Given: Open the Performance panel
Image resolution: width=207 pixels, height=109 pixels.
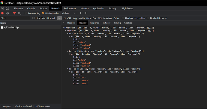Looking at the screenshot, I should click(70, 8).
